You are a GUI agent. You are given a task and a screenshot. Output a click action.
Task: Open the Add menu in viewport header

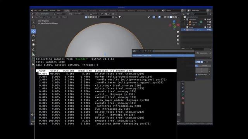[x=59, y=17]
